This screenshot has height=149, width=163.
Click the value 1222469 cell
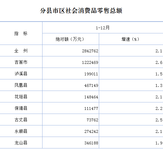tap(71, 62)
